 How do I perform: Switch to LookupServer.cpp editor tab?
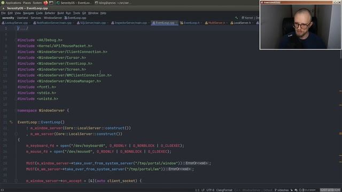tap(14, 23)
